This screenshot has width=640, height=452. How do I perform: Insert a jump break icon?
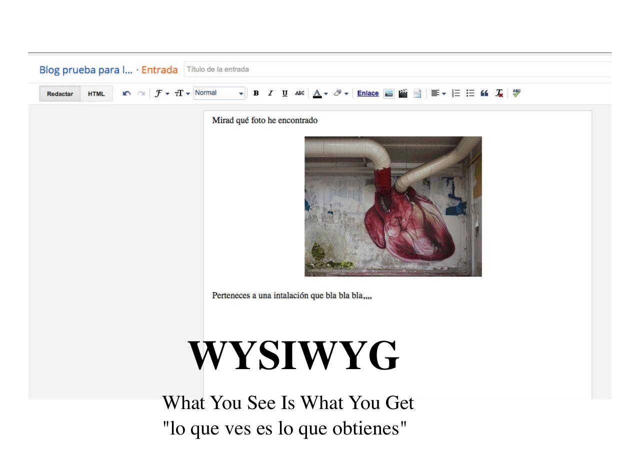click(417, 93)
